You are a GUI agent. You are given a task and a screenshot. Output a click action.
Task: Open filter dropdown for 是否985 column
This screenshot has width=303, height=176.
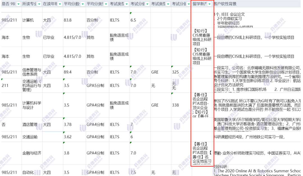pos(19,4)
